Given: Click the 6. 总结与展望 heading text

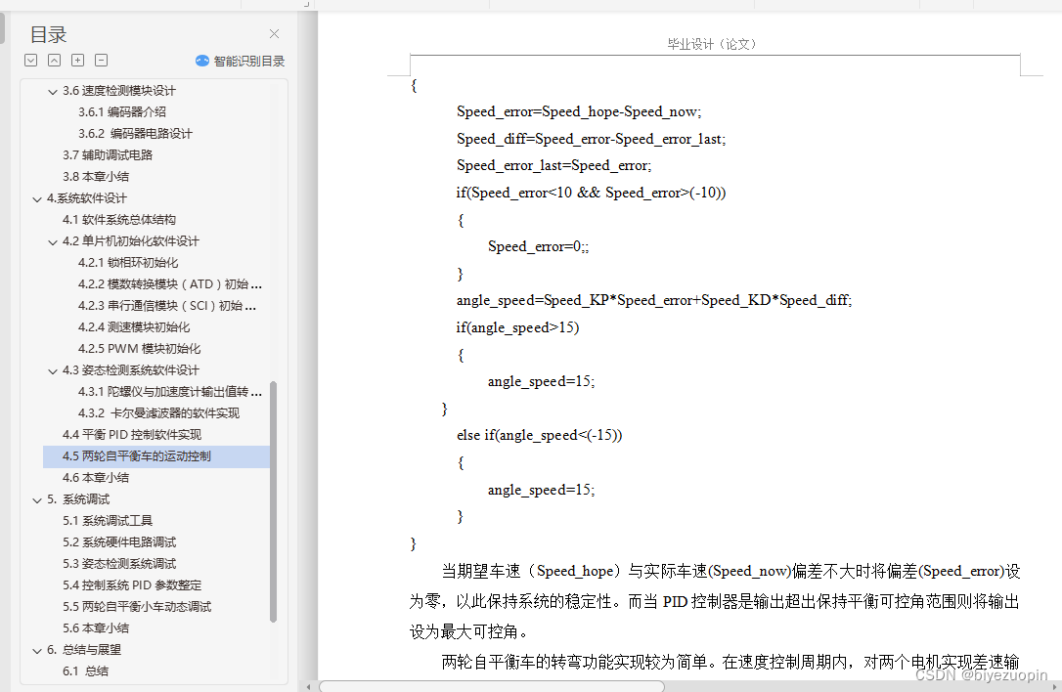Looking at the screenshot, I should pyautogui.click(x=84, y=650).
